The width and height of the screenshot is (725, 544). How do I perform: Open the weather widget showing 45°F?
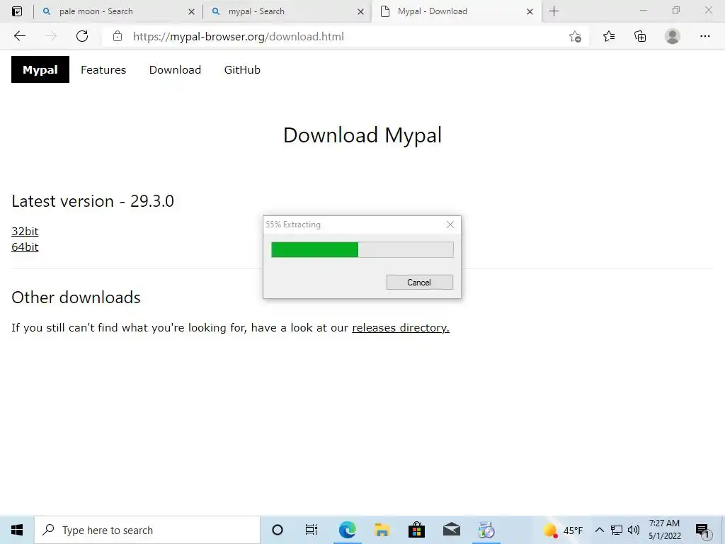tap(563, 530)
